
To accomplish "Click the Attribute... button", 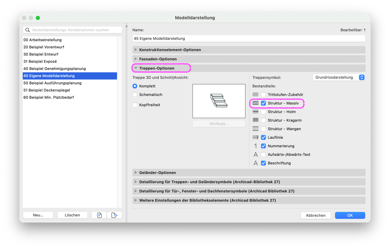I will tap(219, 124).
